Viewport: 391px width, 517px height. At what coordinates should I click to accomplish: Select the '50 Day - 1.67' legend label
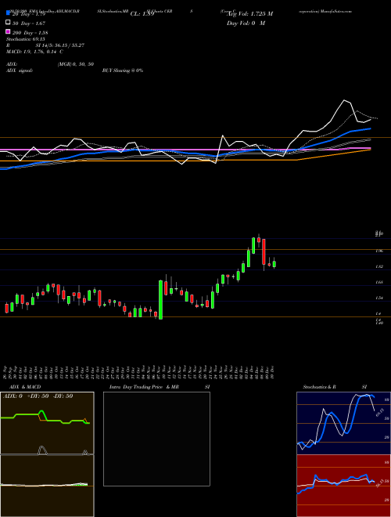point(29,23)
